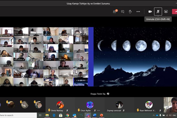Click the Duygu Tüzün Taş presenter label
The image size is (177, 118).
(98, 94)
